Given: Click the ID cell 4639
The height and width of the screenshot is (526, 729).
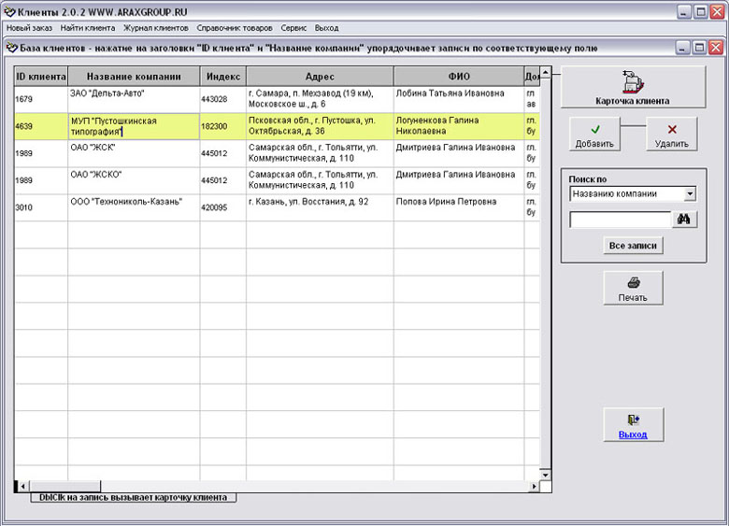Looking at the screenshot, I should click(x=41, y=126).
